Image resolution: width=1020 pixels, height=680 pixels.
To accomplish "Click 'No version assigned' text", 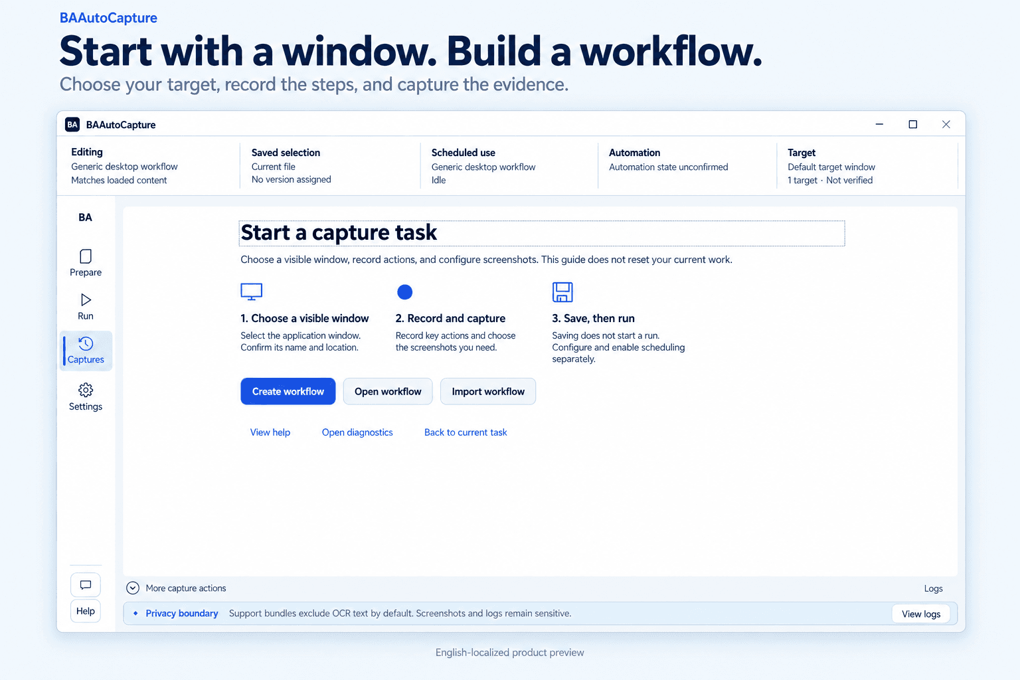I will pos(291,179).
